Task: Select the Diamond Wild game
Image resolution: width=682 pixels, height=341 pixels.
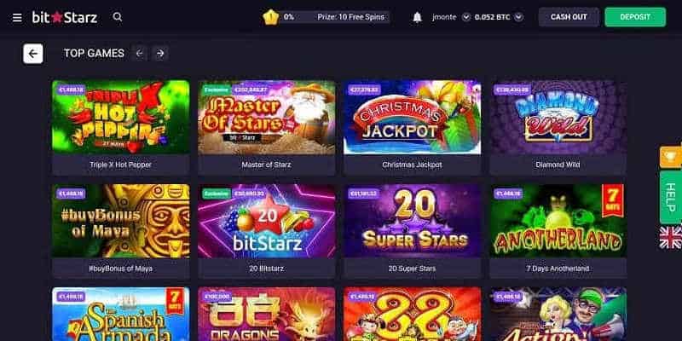Action: (x=558, y=127)
